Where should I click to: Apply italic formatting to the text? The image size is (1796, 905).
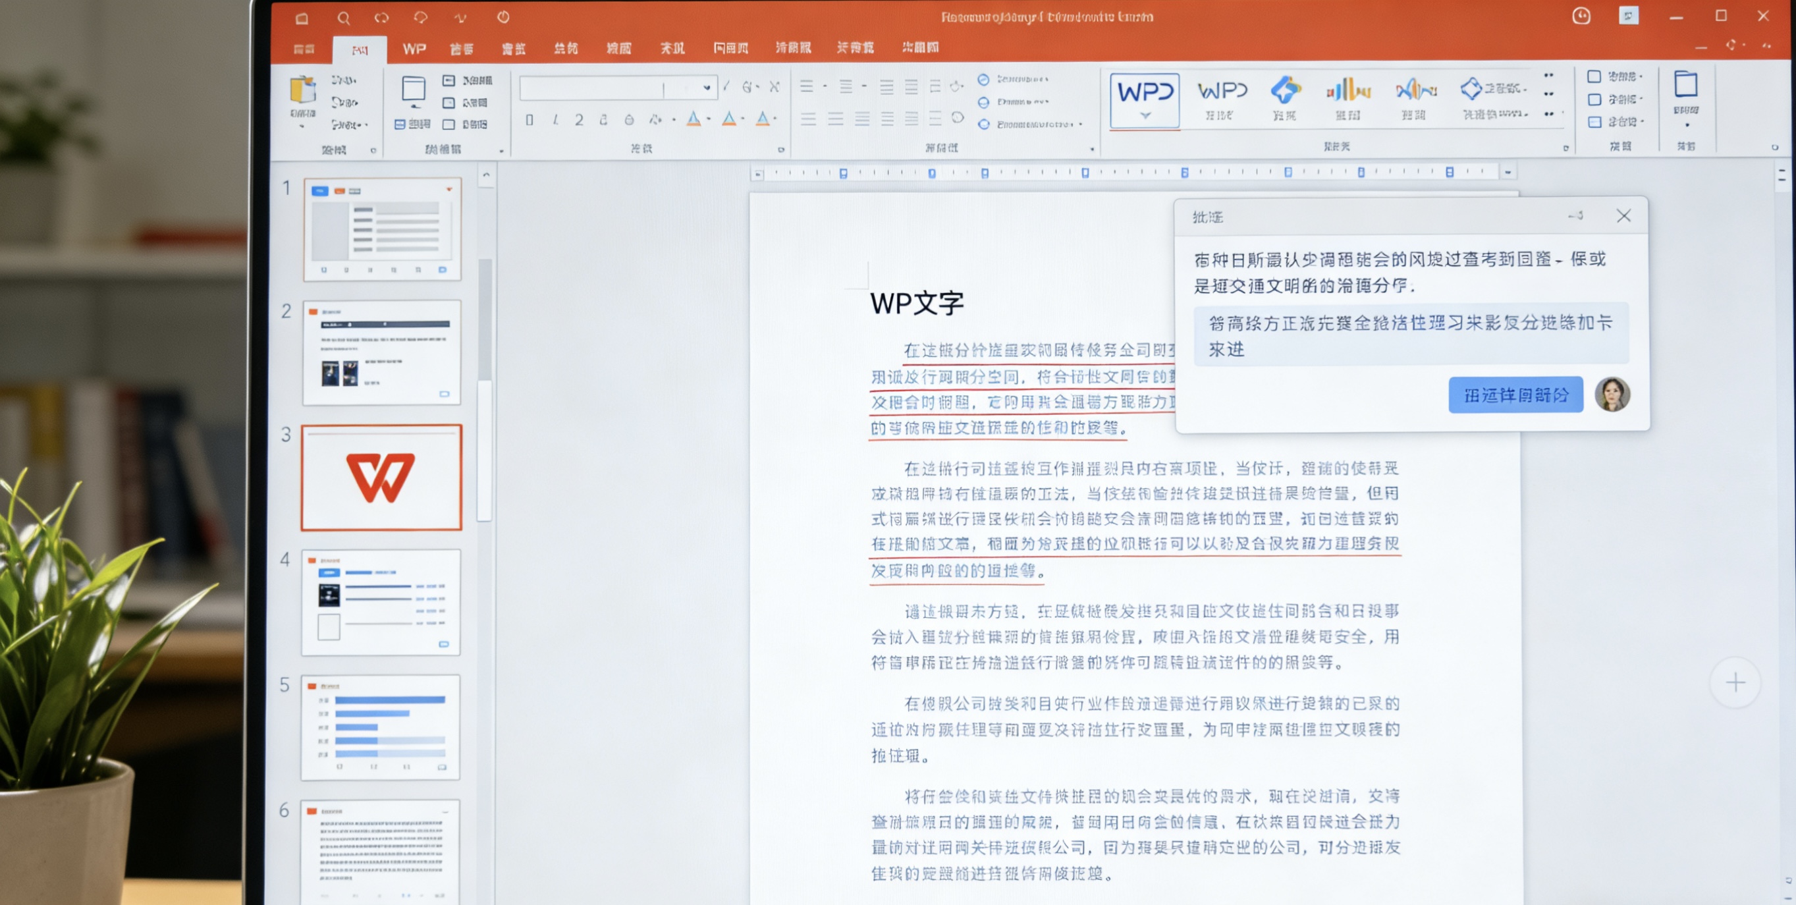(x=557, y=120)
